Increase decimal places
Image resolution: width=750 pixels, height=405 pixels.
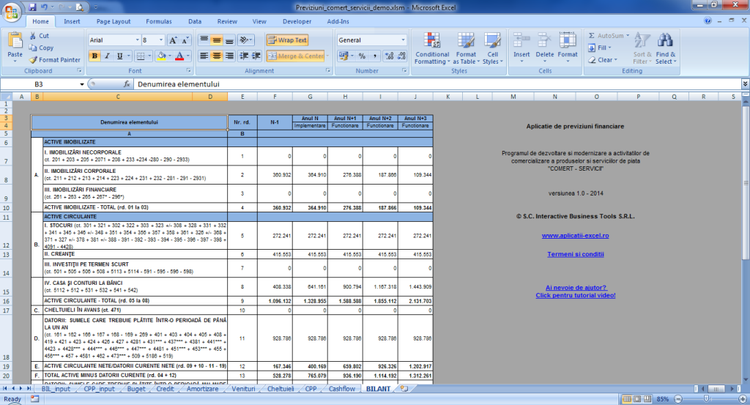tap(390, 56)
